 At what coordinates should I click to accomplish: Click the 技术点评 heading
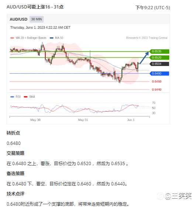point(15,194)
